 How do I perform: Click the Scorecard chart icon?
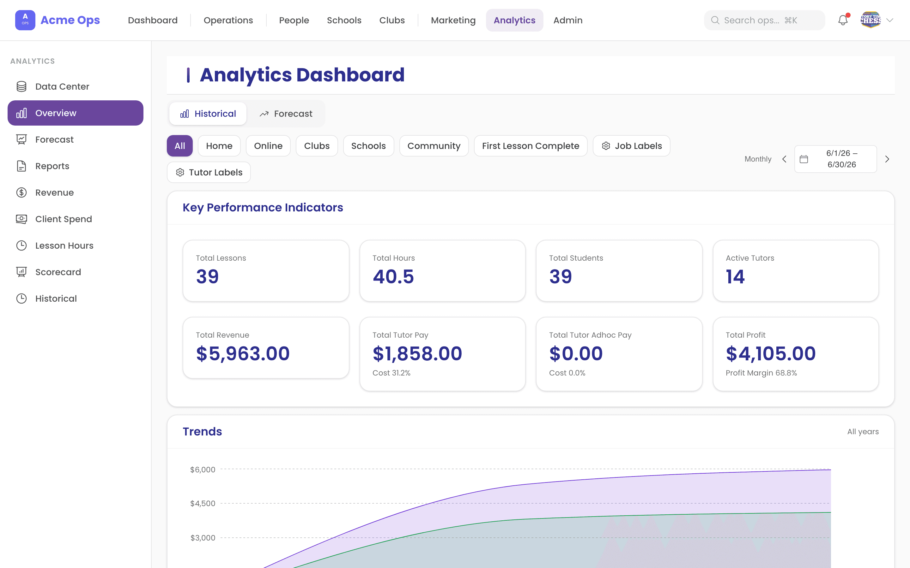point(21,272)
